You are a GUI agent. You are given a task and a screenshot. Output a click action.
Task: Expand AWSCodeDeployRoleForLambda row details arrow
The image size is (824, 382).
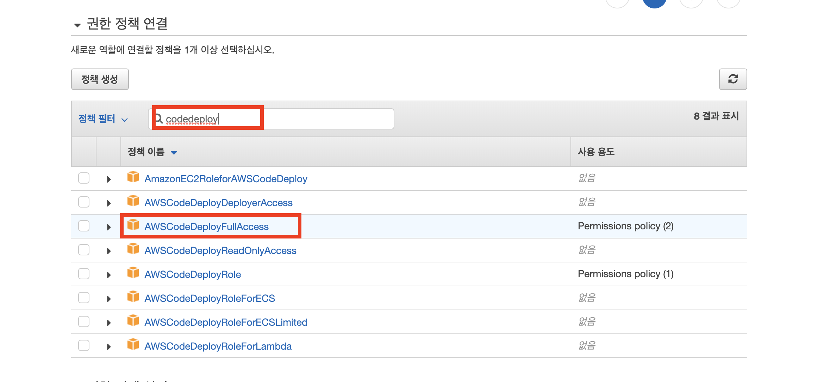click(109, 347)
